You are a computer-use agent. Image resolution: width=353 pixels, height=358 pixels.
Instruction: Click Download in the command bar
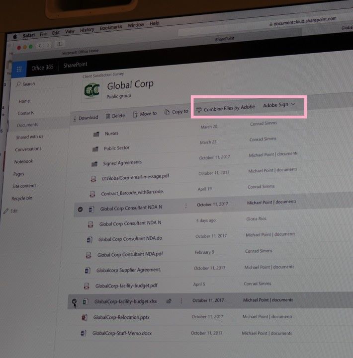coord(86,118)
